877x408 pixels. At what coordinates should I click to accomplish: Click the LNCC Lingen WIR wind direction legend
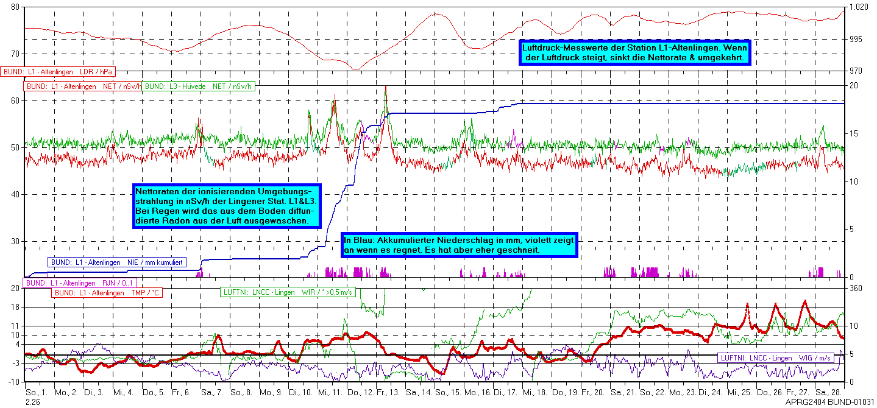(x=281, y=292)
